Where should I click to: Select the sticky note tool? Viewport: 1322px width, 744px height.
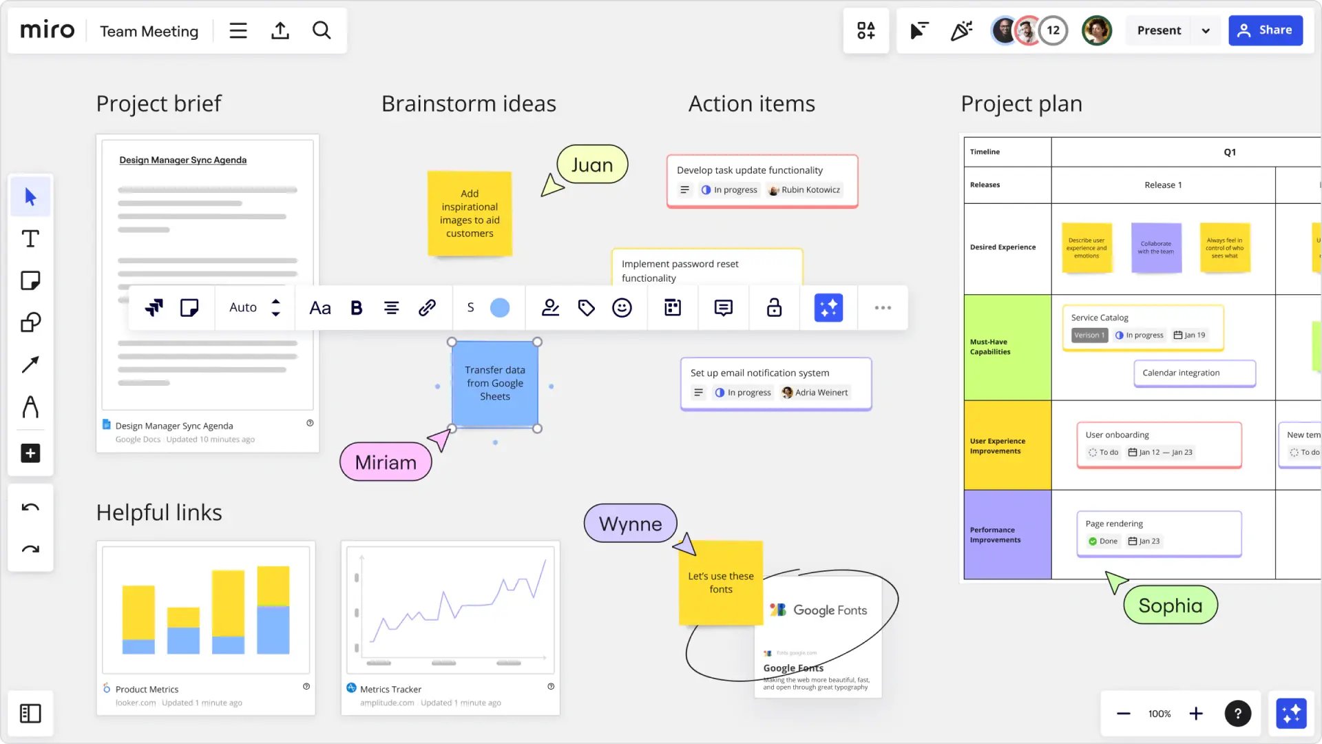(x=30, y=280)
